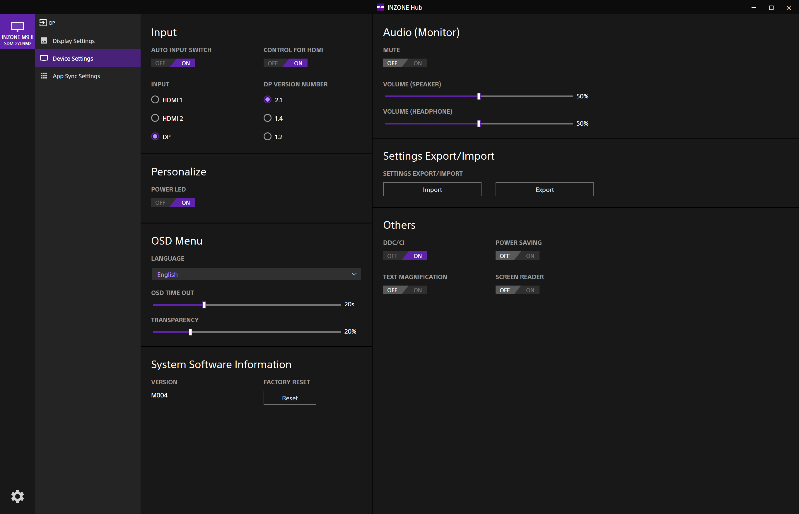Click the App Sync Settings grid icon
The image size is (799, 514).
44,76
